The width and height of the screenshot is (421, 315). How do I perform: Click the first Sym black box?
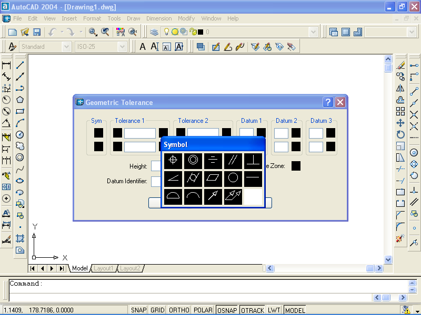point(98,133)
